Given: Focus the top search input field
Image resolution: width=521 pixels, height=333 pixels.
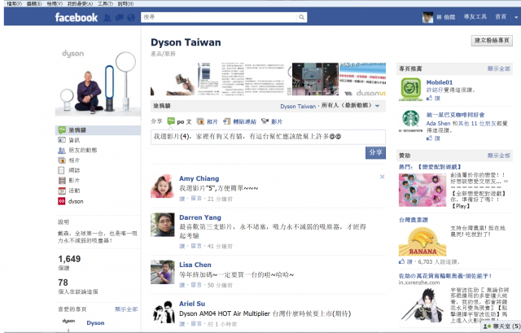Looking at the screenshot, I should point(219,17).
